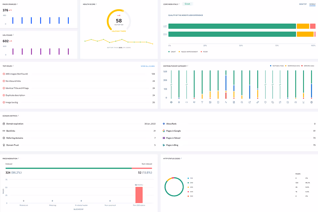Screen dimensions: 318x212
Task: Click the Alexa Rank icon
Action: click(x=164, y=124)
